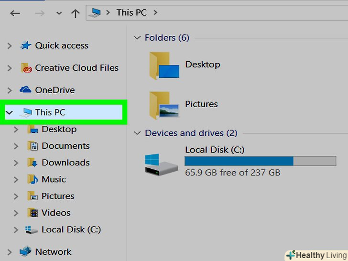Screen dimensions: 348x261
Task: Click the Music folder icon
Action: tap(33, 179)
